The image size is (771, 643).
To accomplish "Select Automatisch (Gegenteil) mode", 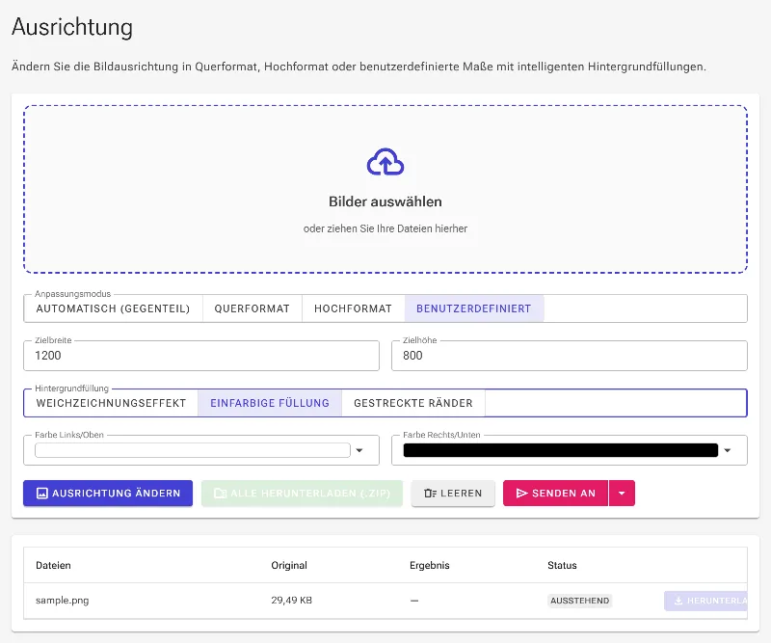I will tap(113, 308).
